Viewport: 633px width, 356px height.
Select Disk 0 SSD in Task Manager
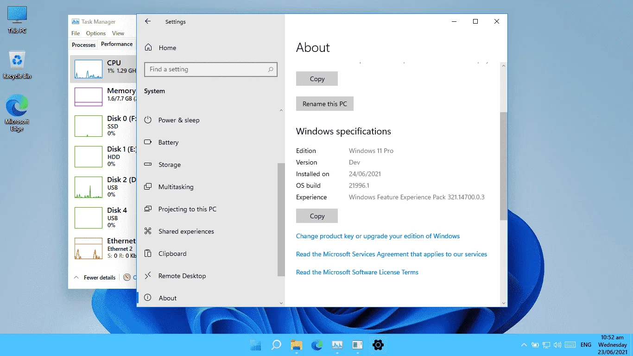point(103,126)
